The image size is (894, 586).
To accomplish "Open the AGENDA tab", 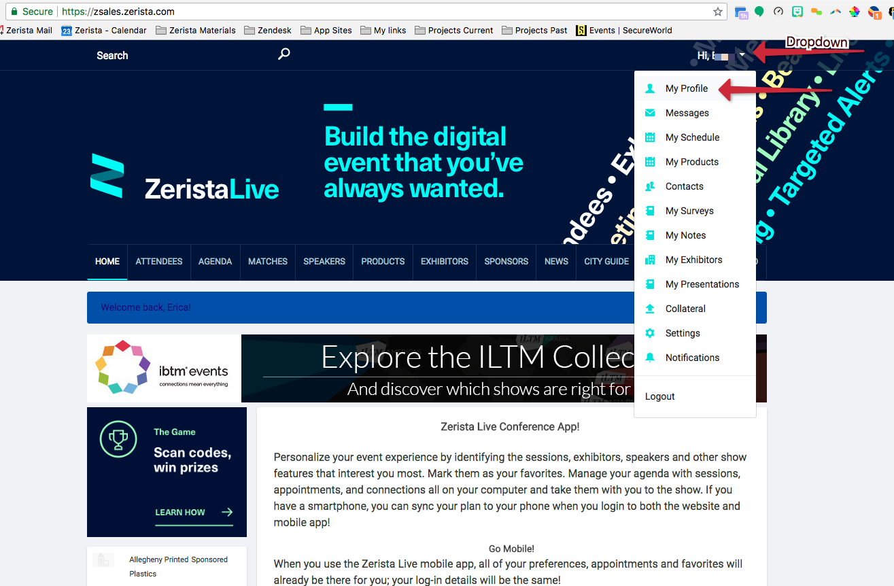I will (x=216, y=262).
